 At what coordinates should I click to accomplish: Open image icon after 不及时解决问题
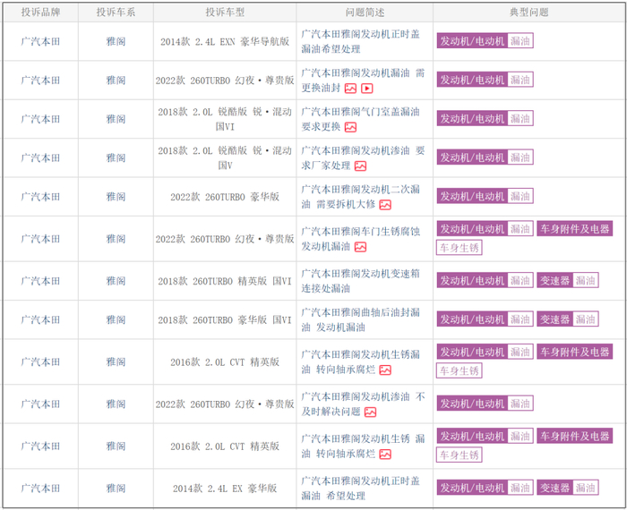370,412
